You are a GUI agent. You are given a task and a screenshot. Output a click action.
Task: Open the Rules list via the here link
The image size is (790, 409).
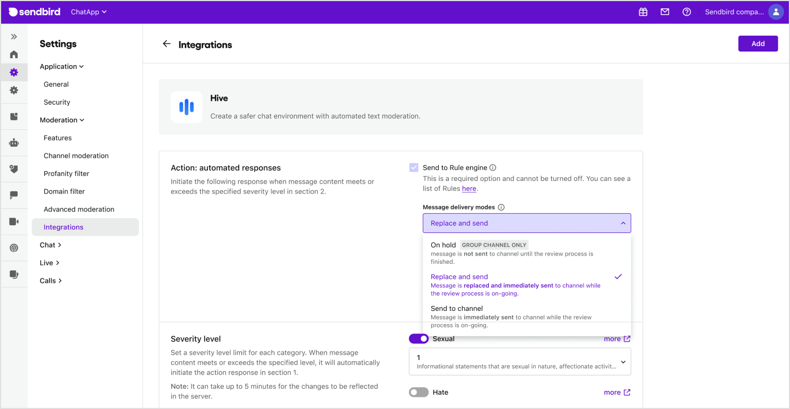click(x=469, y=189)
